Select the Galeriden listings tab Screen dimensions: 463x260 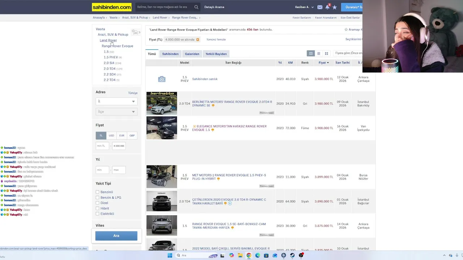(192, 54)
